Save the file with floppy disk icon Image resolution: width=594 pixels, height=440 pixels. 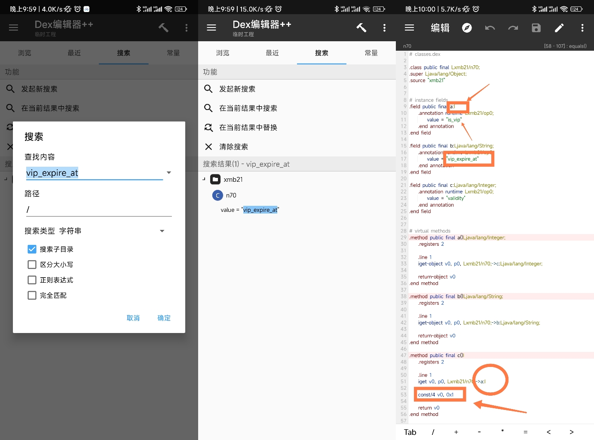coord(536,28)
